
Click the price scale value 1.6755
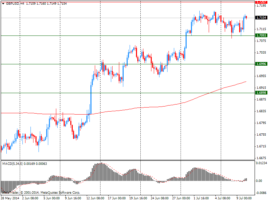(261, 135)
